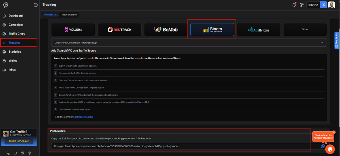The image size is (340, 156).
Task: Click step 2 Navigate to Traffic Sources text
Action: 77,73
